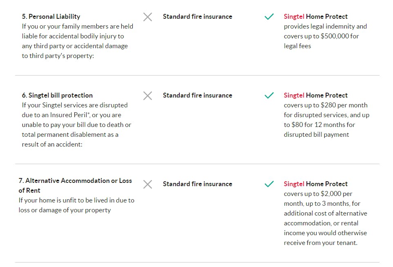Viewport: 393px width, 267px height.
Task: Click 'Singtel Home Protect' covering $2,000 per month
Action: 315,184
